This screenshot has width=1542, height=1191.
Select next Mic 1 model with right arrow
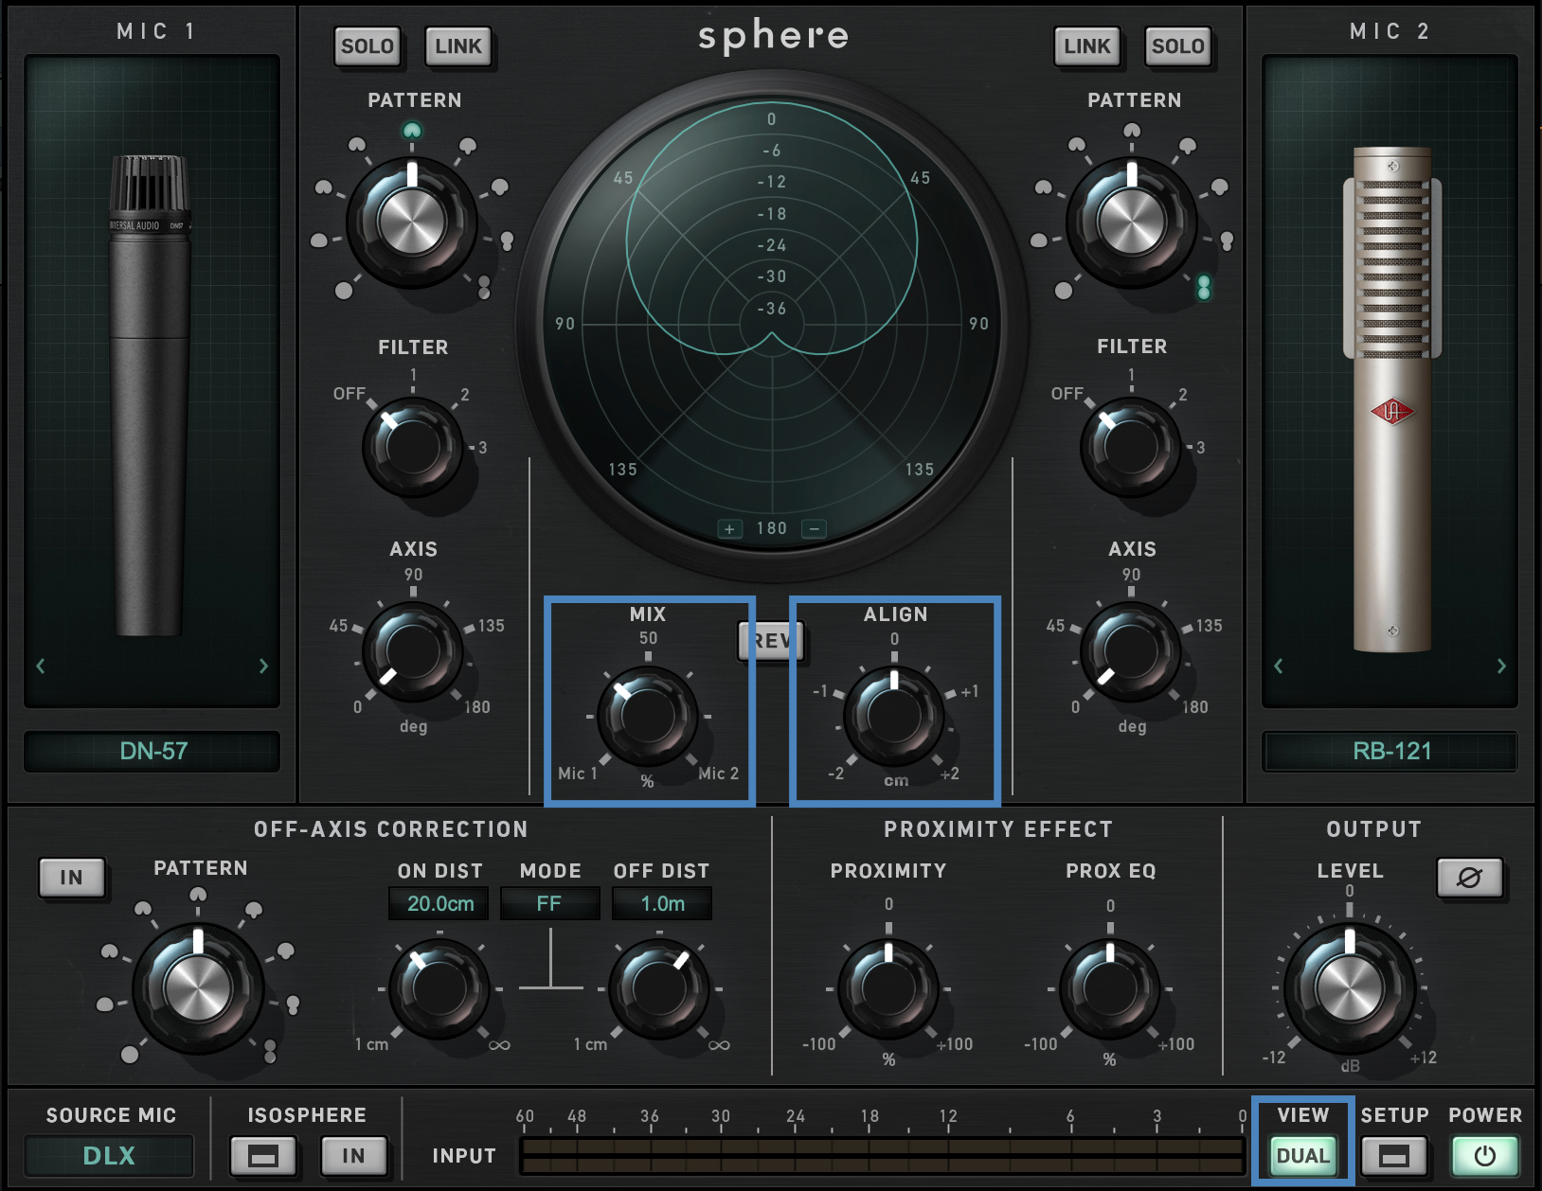263,666
